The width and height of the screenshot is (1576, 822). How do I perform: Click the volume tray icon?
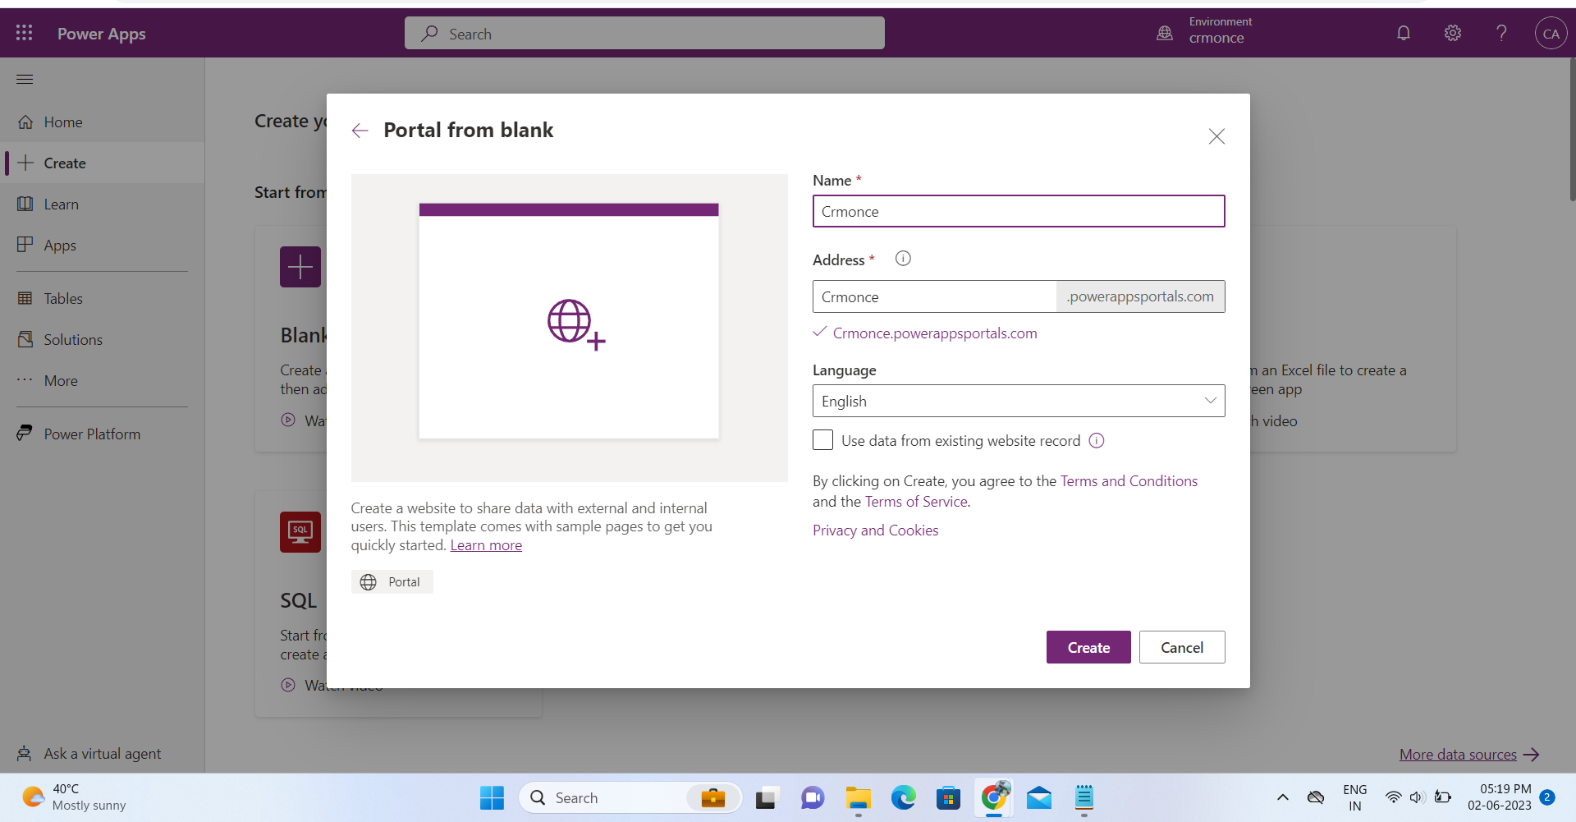(1416, 797)
